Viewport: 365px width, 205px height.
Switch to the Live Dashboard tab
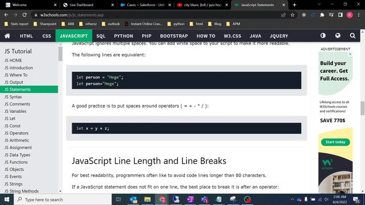pos(87,5)
